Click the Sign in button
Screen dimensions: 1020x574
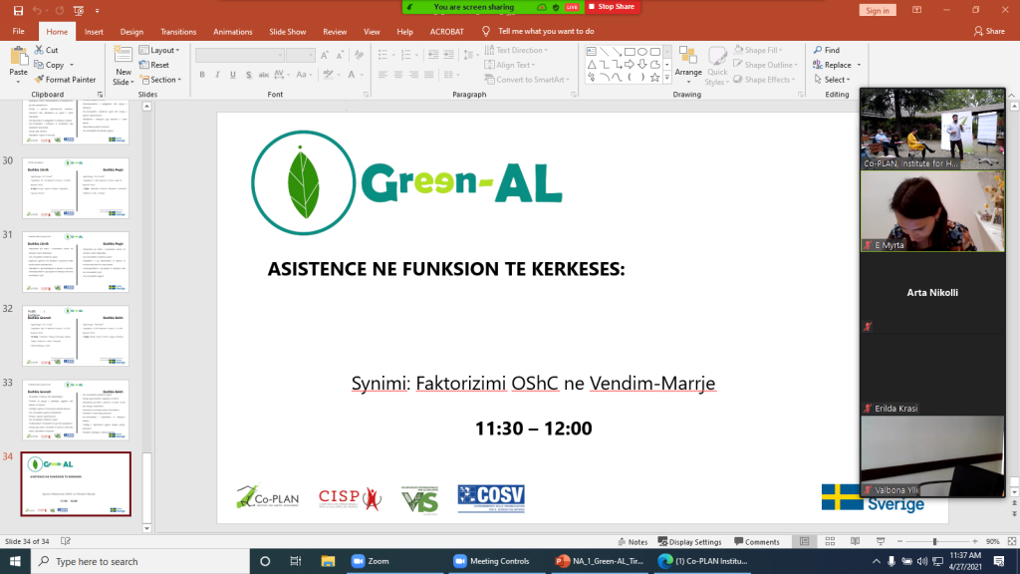point(877,10)
